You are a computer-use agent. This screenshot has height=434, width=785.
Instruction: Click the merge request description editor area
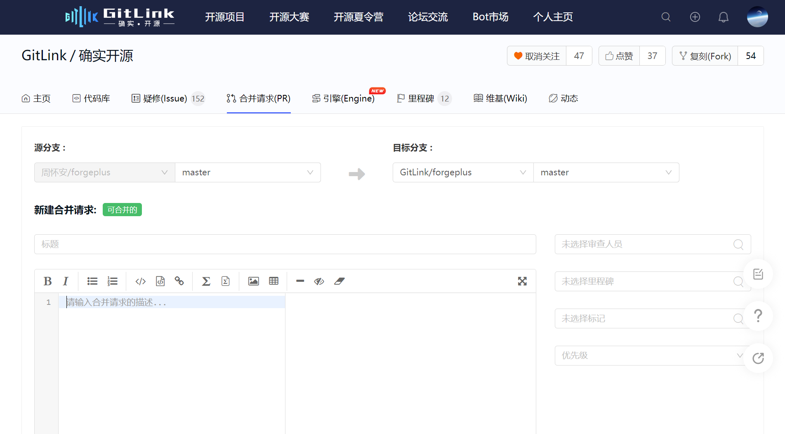point(172,363)
